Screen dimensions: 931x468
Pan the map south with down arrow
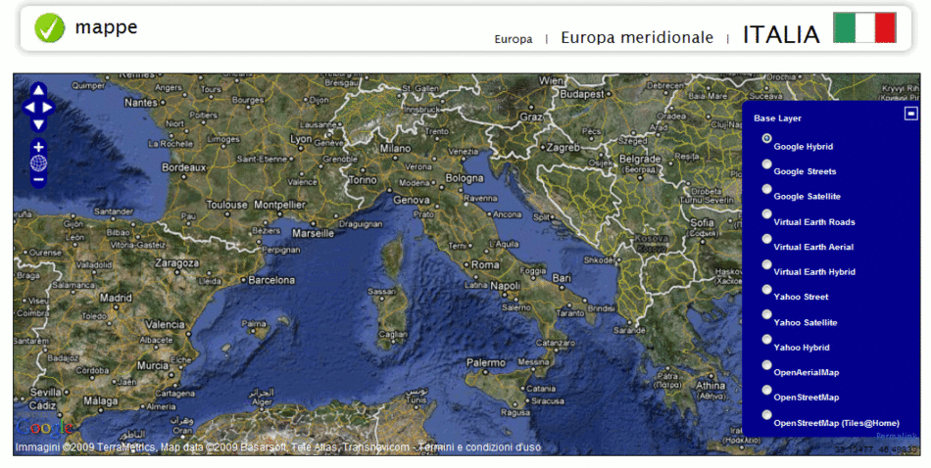[38, 124]
